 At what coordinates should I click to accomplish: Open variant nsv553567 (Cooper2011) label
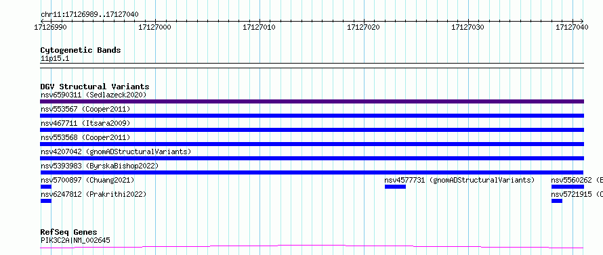coord(85,109)
